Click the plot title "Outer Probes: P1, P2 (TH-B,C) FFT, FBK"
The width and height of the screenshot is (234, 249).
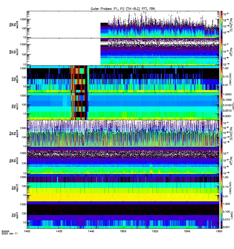(x=123, y=9)
